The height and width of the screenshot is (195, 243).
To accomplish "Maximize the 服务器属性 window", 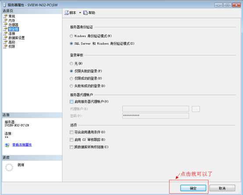I will (x=227, y=5).
